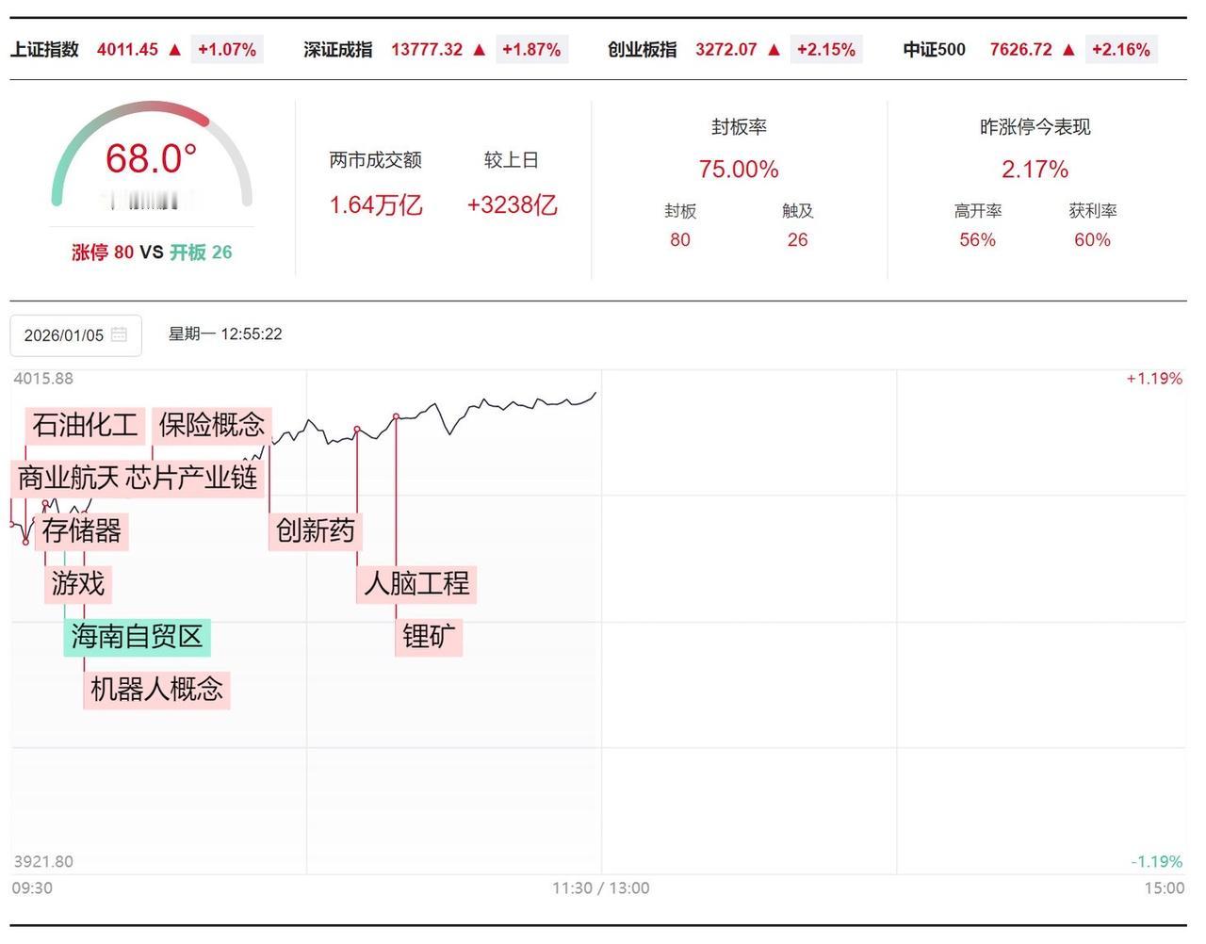The height and width of the screenshot is (944, 1206).
Task: Click the 创新药 label on the chart
Action: click(315, 532)
